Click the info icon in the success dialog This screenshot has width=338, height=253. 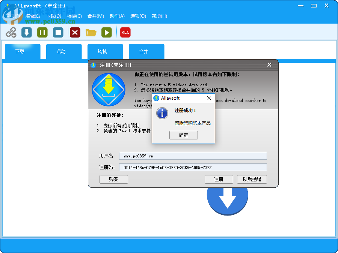coord(162,114)
